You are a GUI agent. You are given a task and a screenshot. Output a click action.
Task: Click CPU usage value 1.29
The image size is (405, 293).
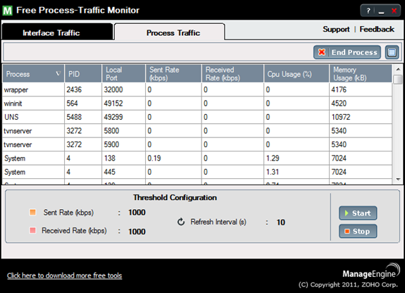(273, 158)
